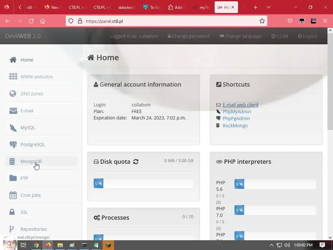Close the active DevilWEB Home tab
The image size is (333, 250).
click(233, 7)
